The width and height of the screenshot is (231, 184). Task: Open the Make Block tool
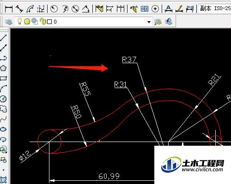[x=3, y=160]
